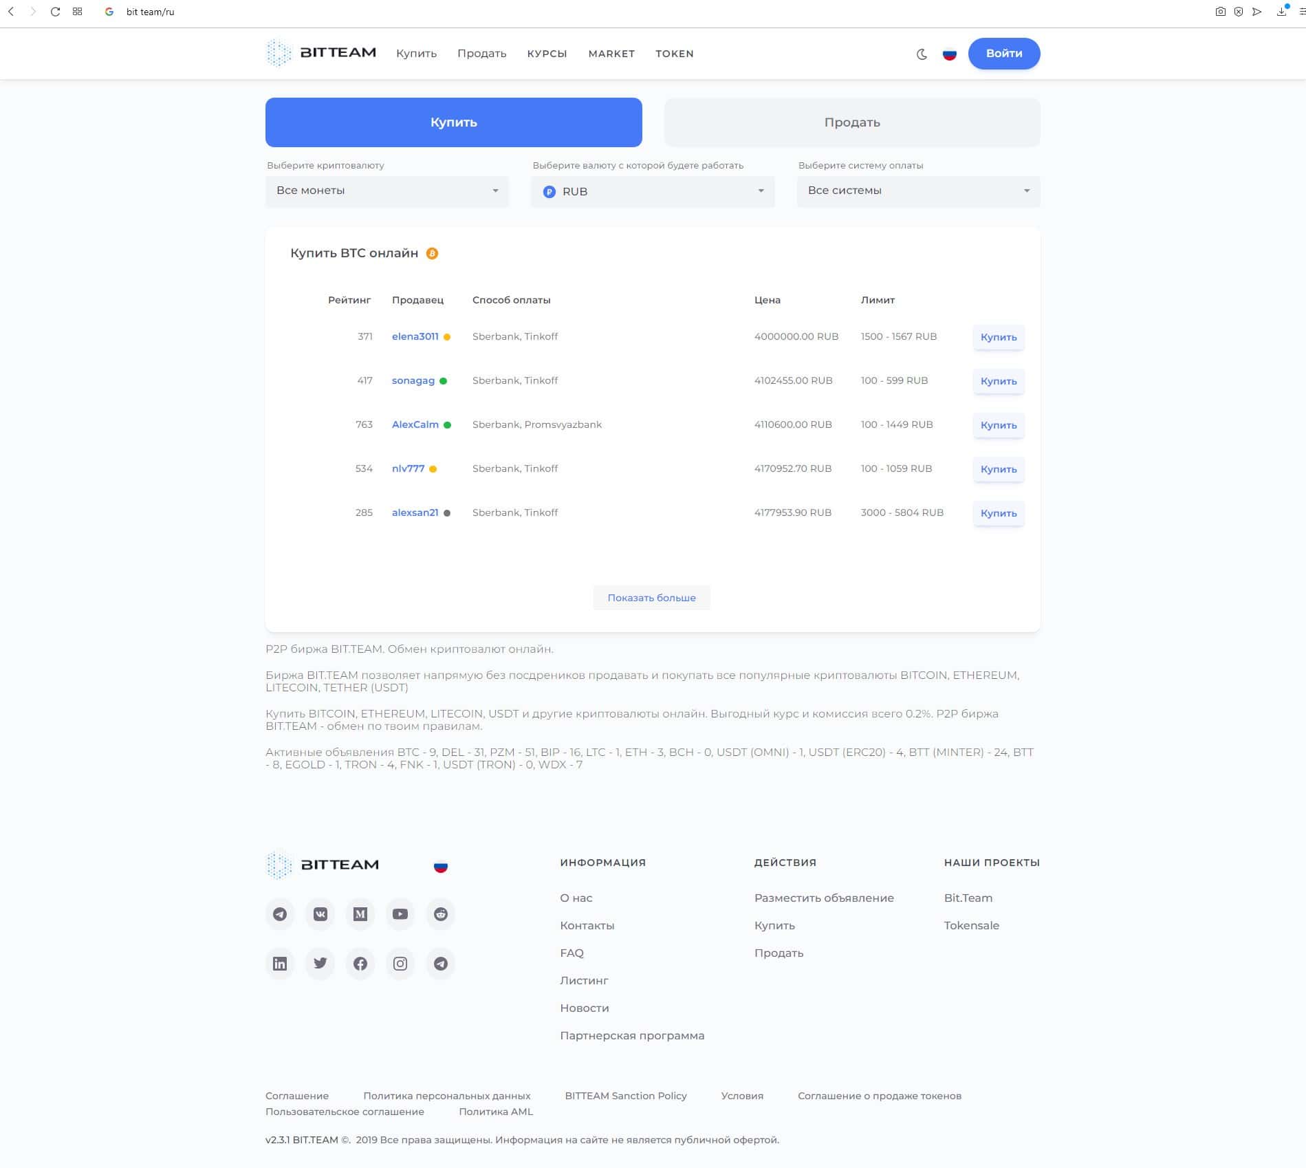Click the limit text 100 - 1449 RUB
Image resolution: width=1306 pixels, height=1168 pixels.
coord(897,424)
